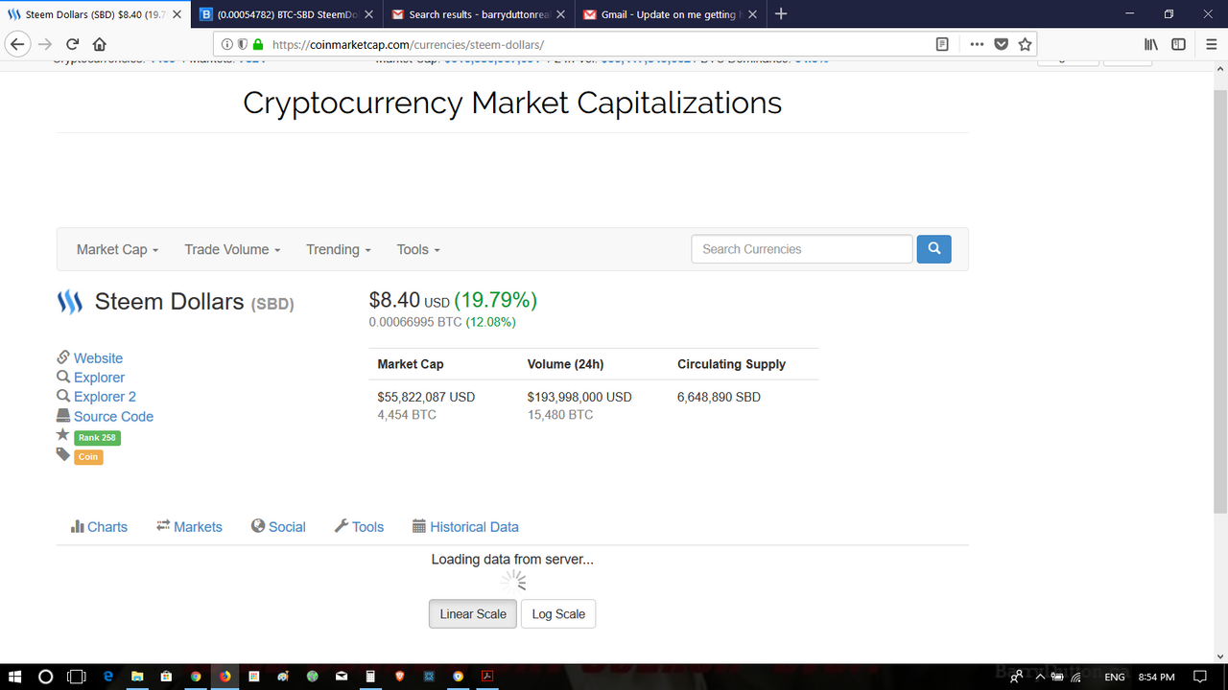Click the green padlock in the address bar
Image resolution: width=1228 pixels, height=690 pixels.
click(257, 44)
